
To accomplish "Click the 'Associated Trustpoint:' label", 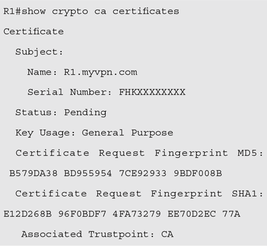I will pos(88,235).
